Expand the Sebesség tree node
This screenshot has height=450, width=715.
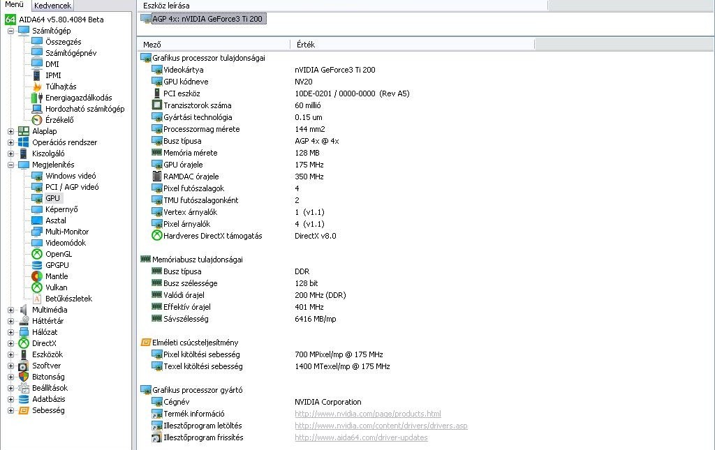(x=10, y=410)
